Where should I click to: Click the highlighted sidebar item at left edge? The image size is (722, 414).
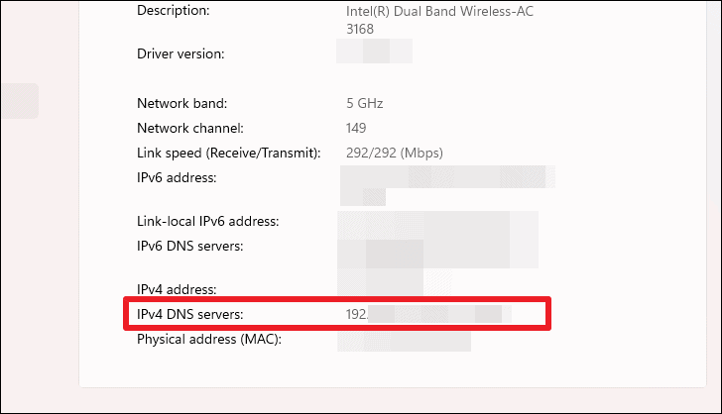tap(20, 101)
